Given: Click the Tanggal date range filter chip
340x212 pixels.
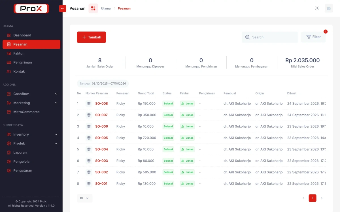Looking at the screenshot, I should (103, 83).
